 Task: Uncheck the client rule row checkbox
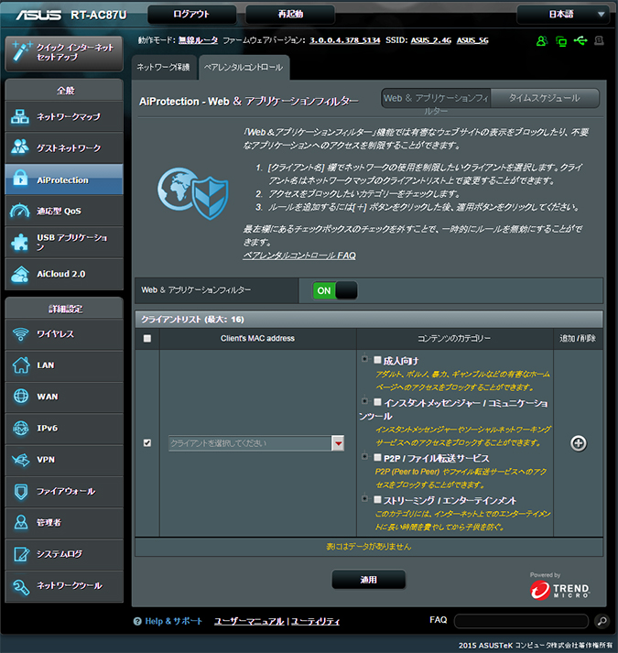click(147, 442)
